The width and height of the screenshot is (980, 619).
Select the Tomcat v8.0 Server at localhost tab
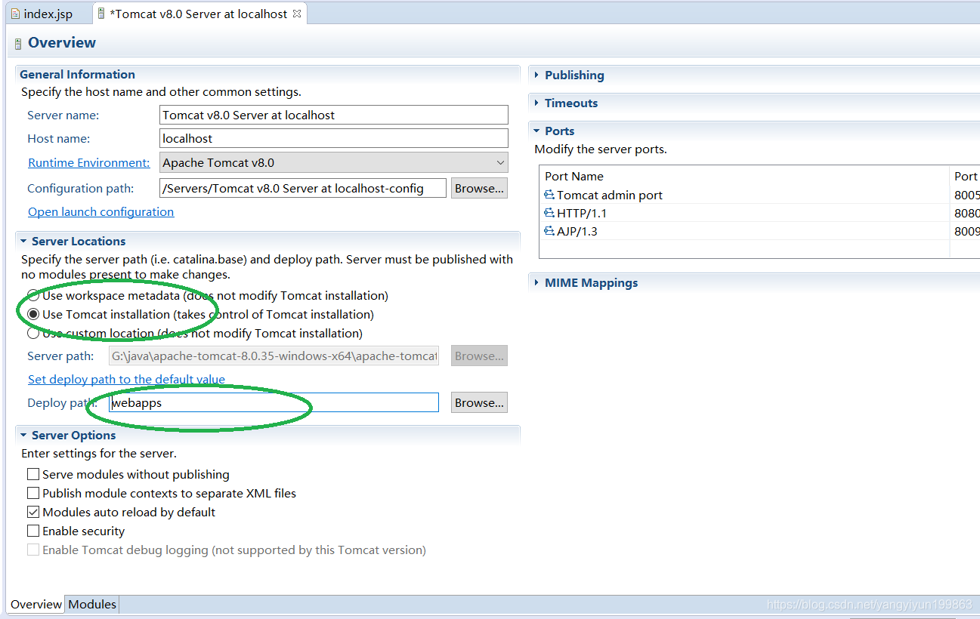(x=199, y=14)
